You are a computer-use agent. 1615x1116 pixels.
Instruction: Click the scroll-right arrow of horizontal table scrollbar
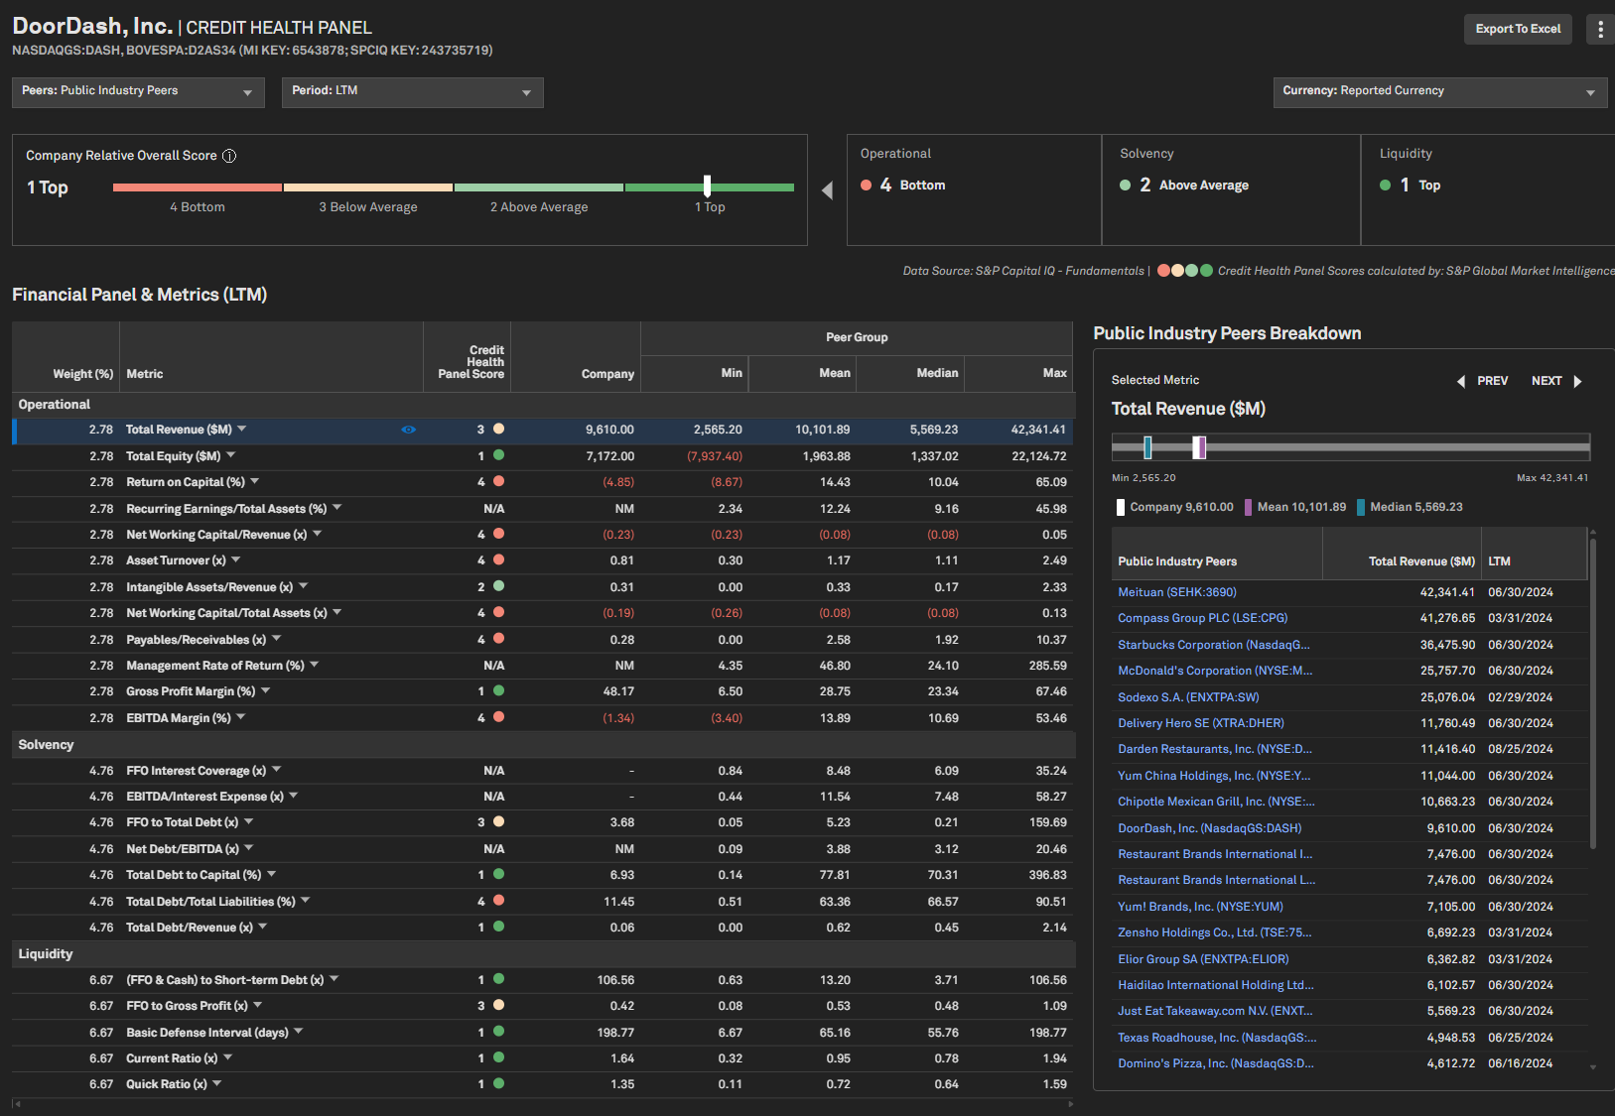(x=1069, y=1103)
